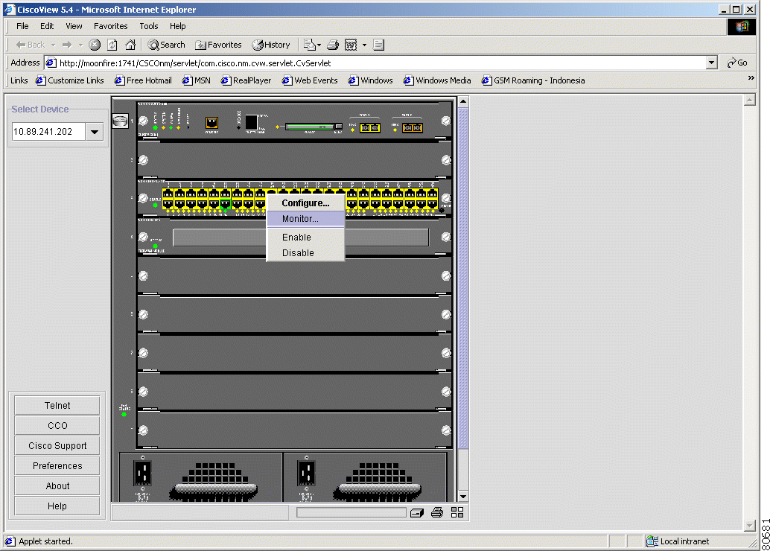Viewport: 773px width, 551px height.
Task: Click the color legend grid icon
Action: 457,512
